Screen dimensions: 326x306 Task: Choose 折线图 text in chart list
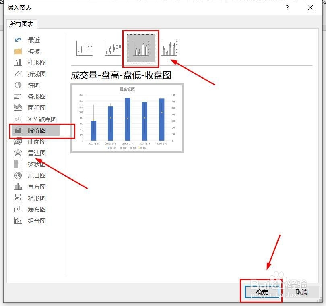click(37, 74)
